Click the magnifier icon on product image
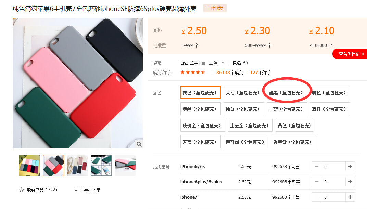The image size is (369, 209). 139,144
